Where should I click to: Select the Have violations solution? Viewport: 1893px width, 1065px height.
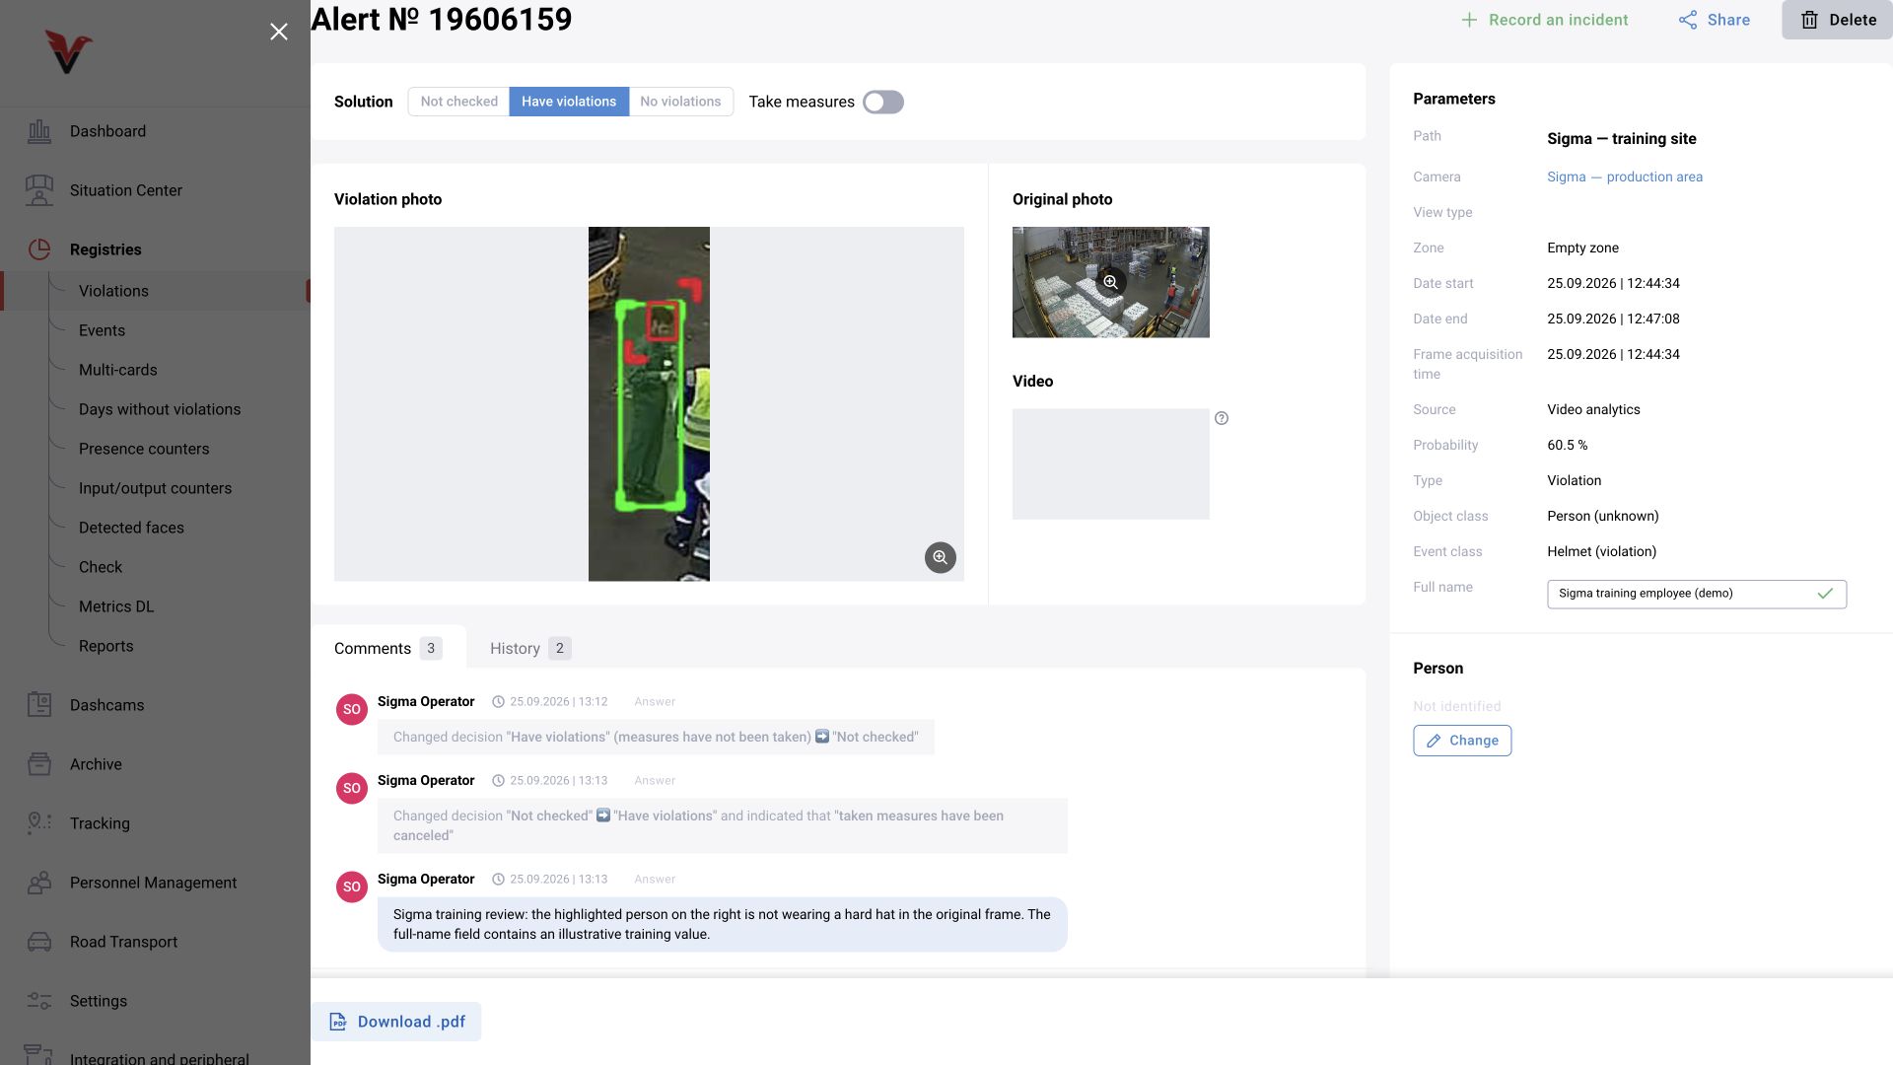(569, 102)
